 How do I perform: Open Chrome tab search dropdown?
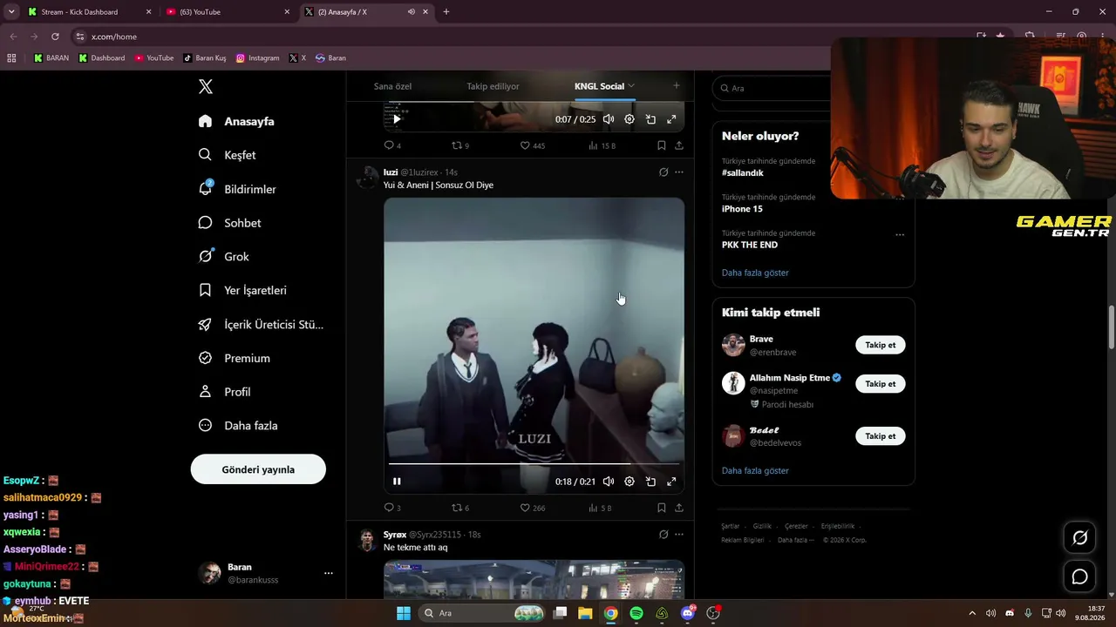pyautogui.click(x=11, y=12)
